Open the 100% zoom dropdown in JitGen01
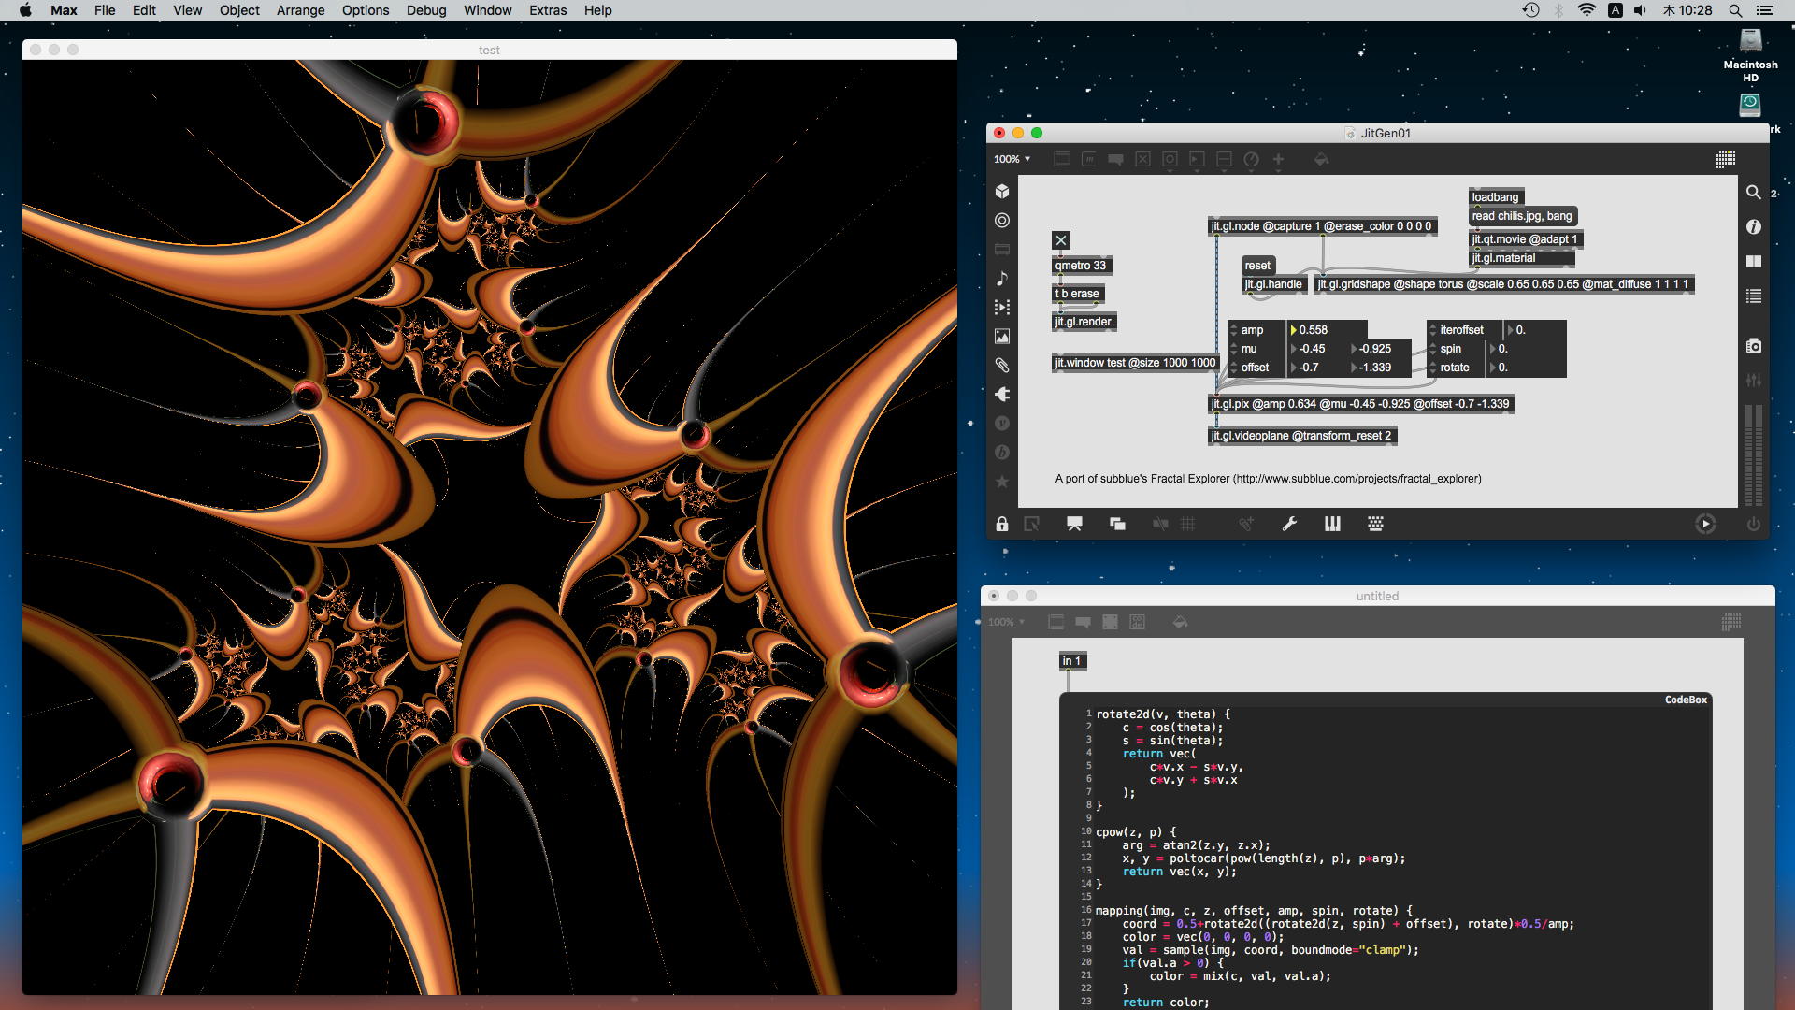This screenshot has width=1795, height=1010. pos(1012,160)
